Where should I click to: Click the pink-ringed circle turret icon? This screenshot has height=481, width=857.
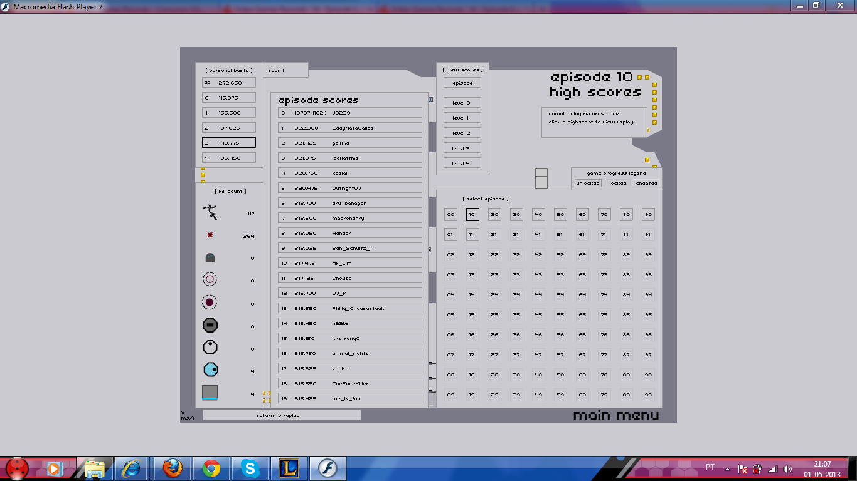click(x=210, y=279)
